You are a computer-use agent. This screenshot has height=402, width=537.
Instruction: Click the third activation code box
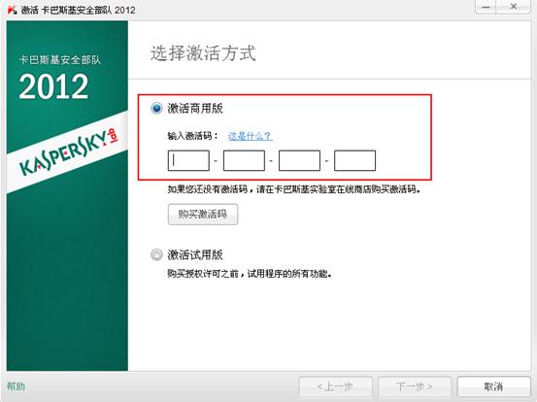tap(299, 160)
